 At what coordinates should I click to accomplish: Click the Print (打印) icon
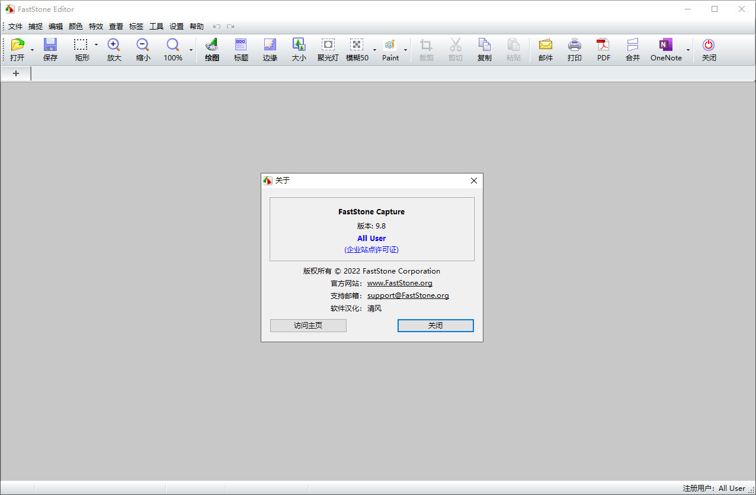574,46
